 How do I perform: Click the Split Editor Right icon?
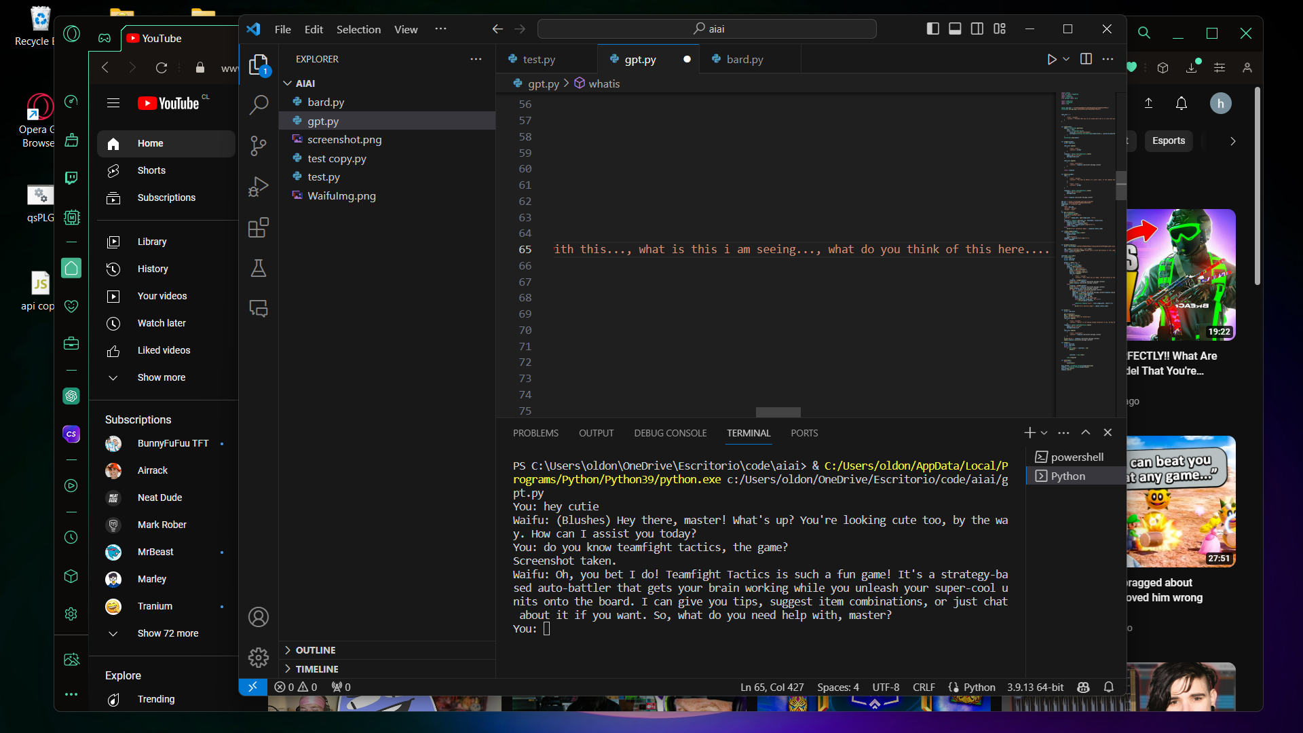[1086, 60]
